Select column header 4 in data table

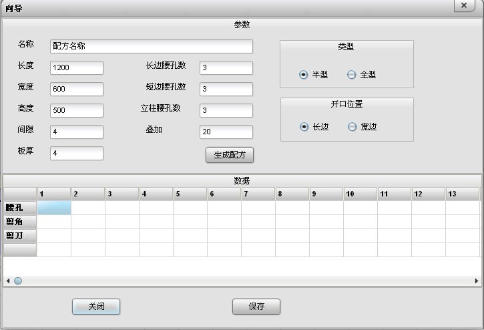(156, 194)
